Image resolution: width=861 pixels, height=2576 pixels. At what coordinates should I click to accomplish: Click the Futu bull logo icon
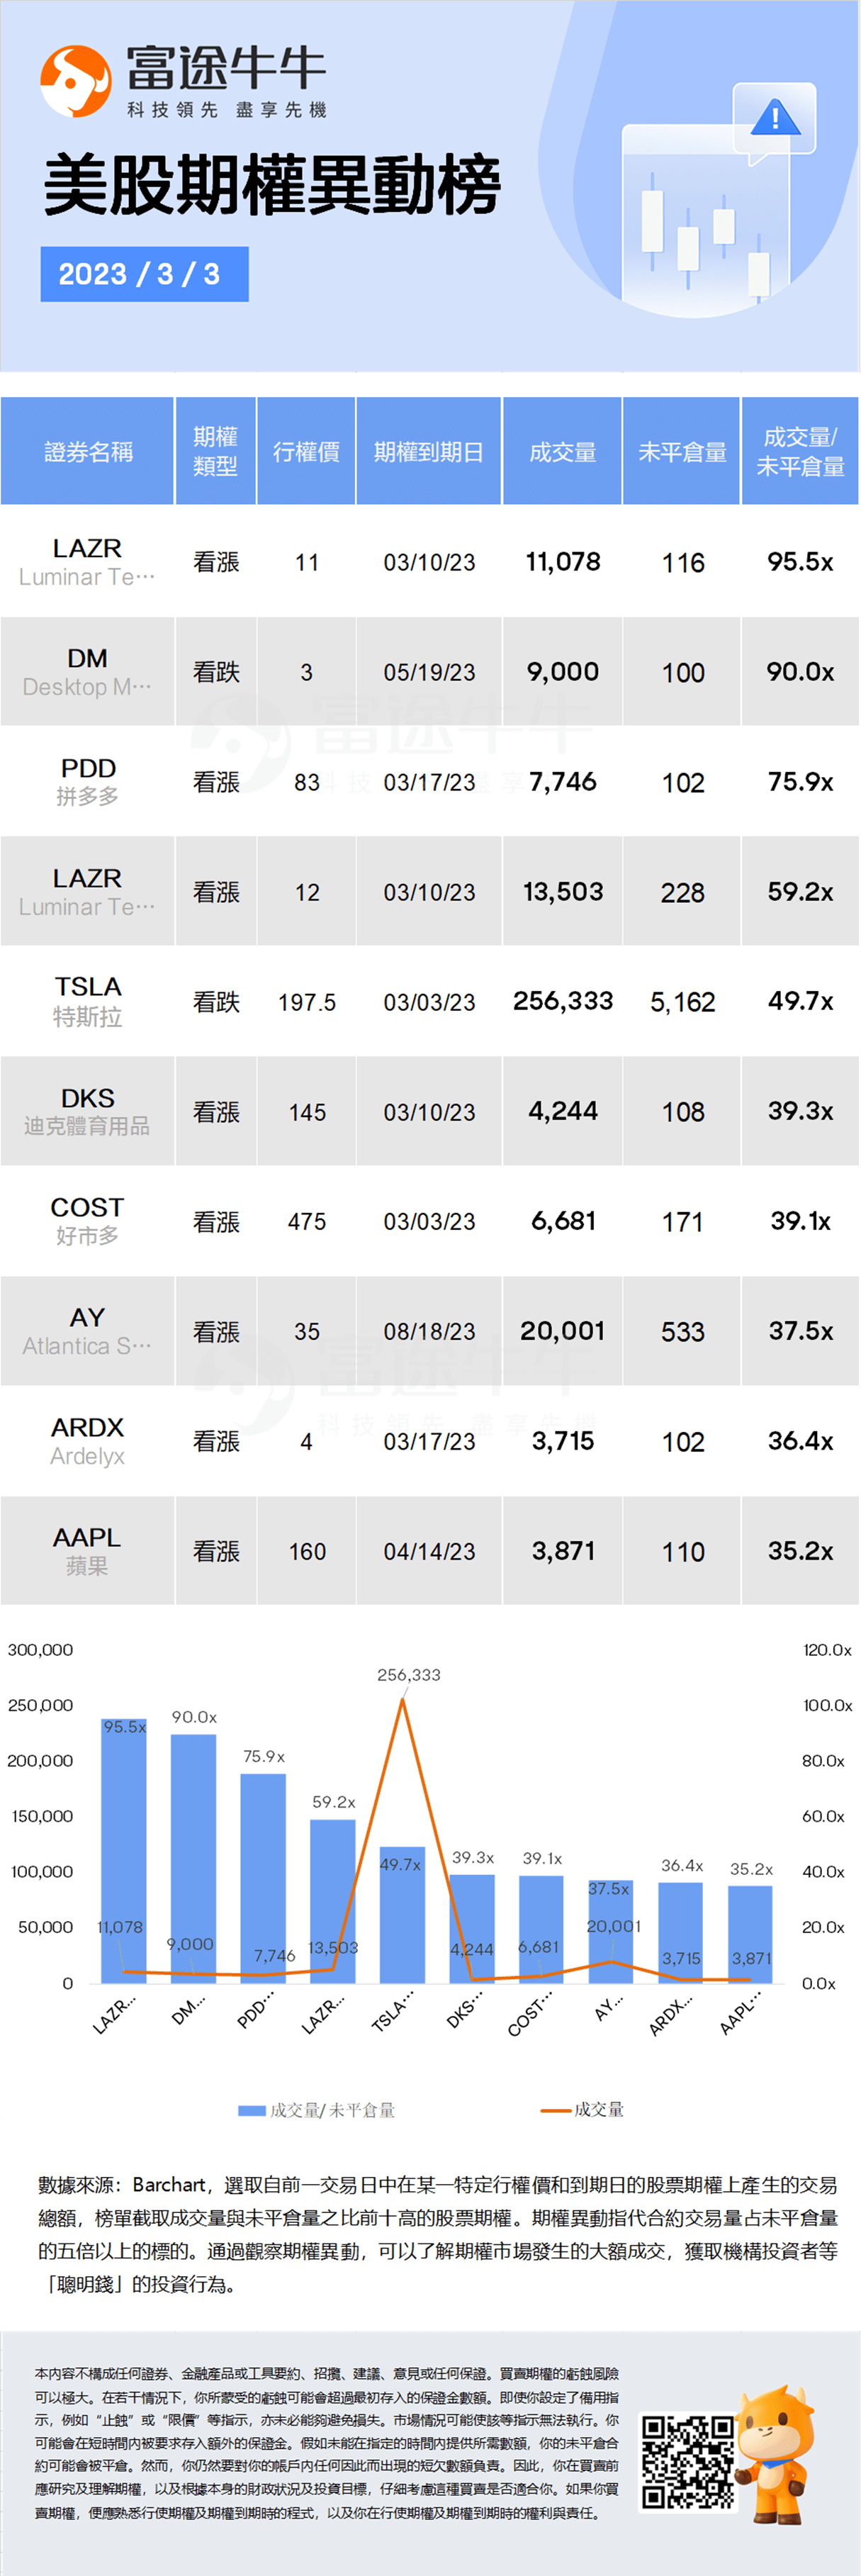(75, 80)
